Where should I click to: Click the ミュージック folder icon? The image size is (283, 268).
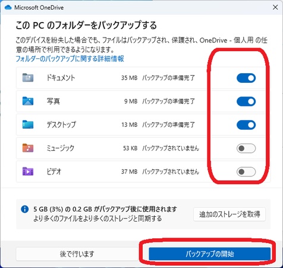click(x=28, y=148)
